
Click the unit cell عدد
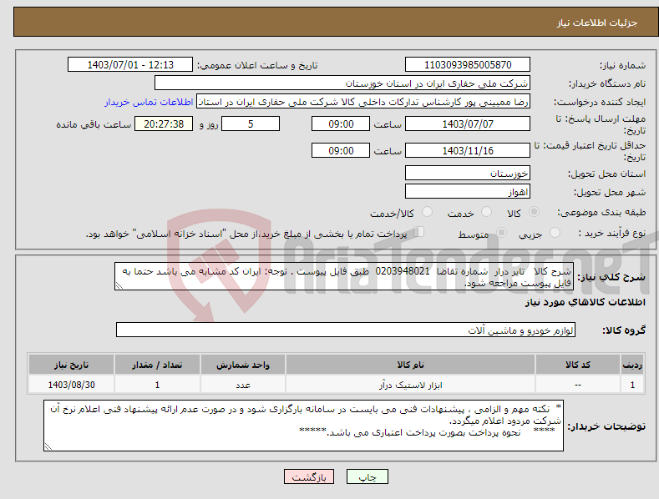click(x=243, y=385)
